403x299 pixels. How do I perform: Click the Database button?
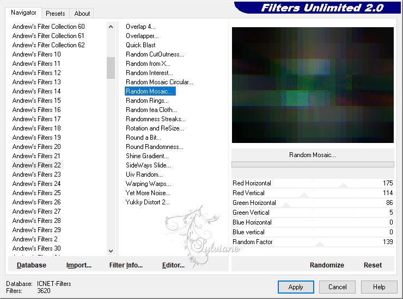[32, 265]
